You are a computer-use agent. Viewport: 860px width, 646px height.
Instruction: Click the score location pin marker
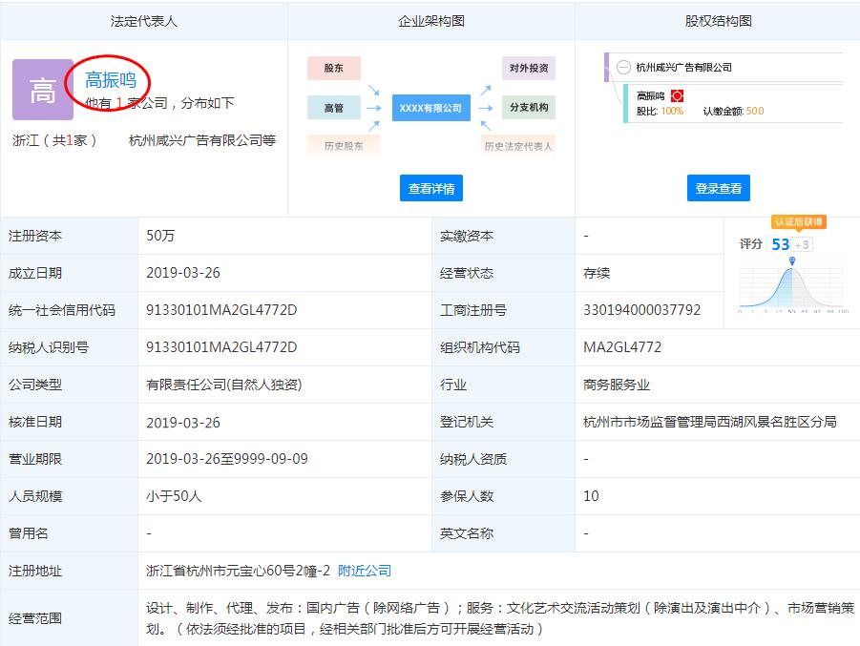(791, 259)
